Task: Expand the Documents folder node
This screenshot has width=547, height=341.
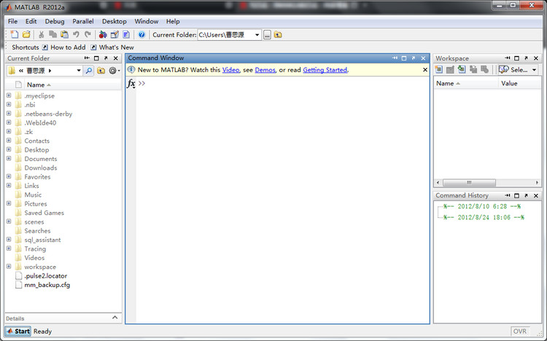Action: coord(9,159)
